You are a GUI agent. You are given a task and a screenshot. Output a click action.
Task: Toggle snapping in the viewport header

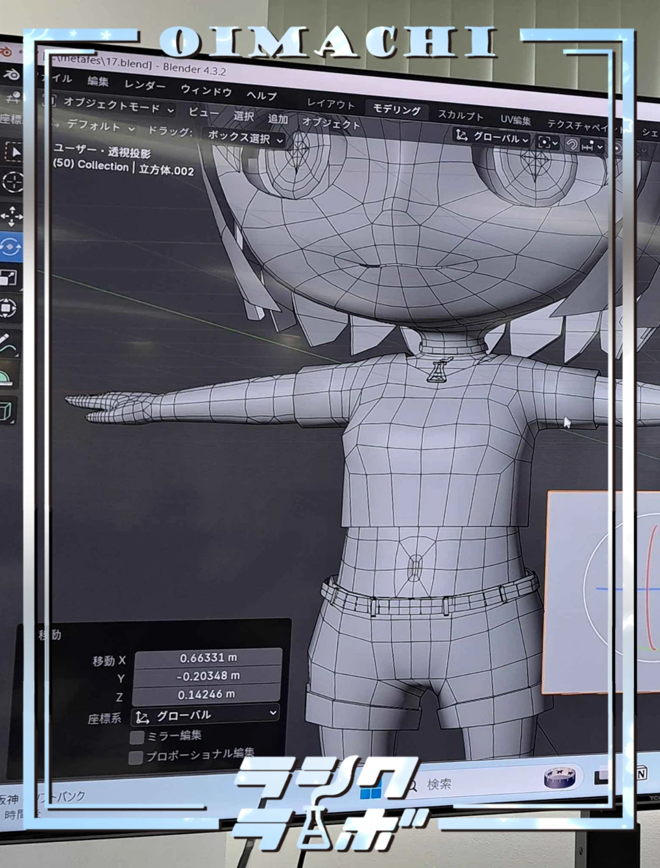573,143
